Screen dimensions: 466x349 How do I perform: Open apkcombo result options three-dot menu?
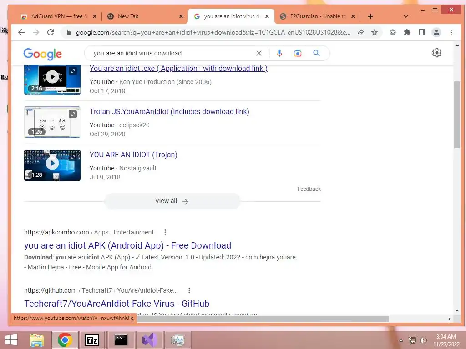(x=165, y=232)
